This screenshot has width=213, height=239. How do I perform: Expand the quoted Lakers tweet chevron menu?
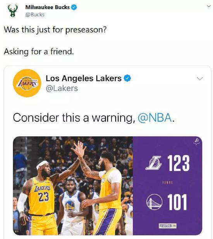pyautogui.click(x=200, y=79)
